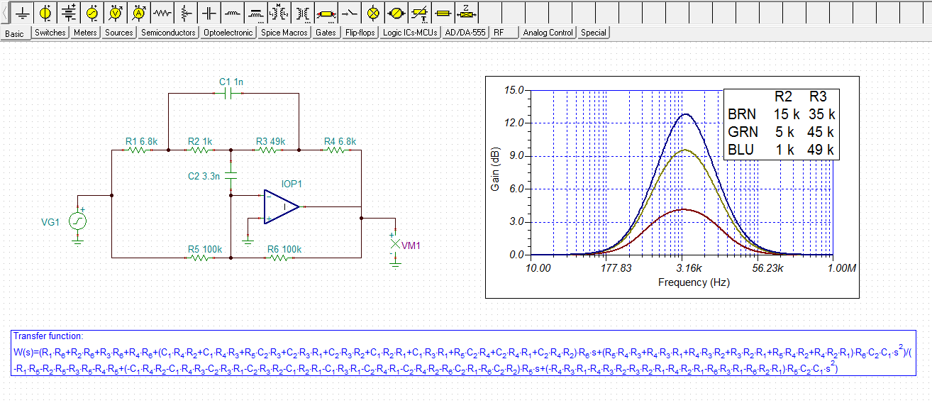
Task: Click the Transfer function equation text box
Action: 463,353
